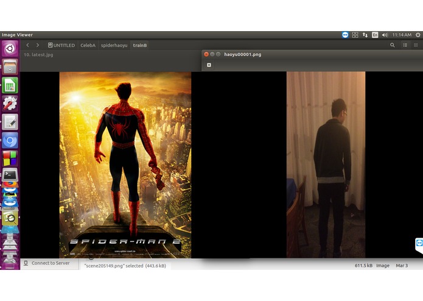Screen dimensions: 423x301
Task: Click the 'Image' type entry in status row
Action: 383,266
